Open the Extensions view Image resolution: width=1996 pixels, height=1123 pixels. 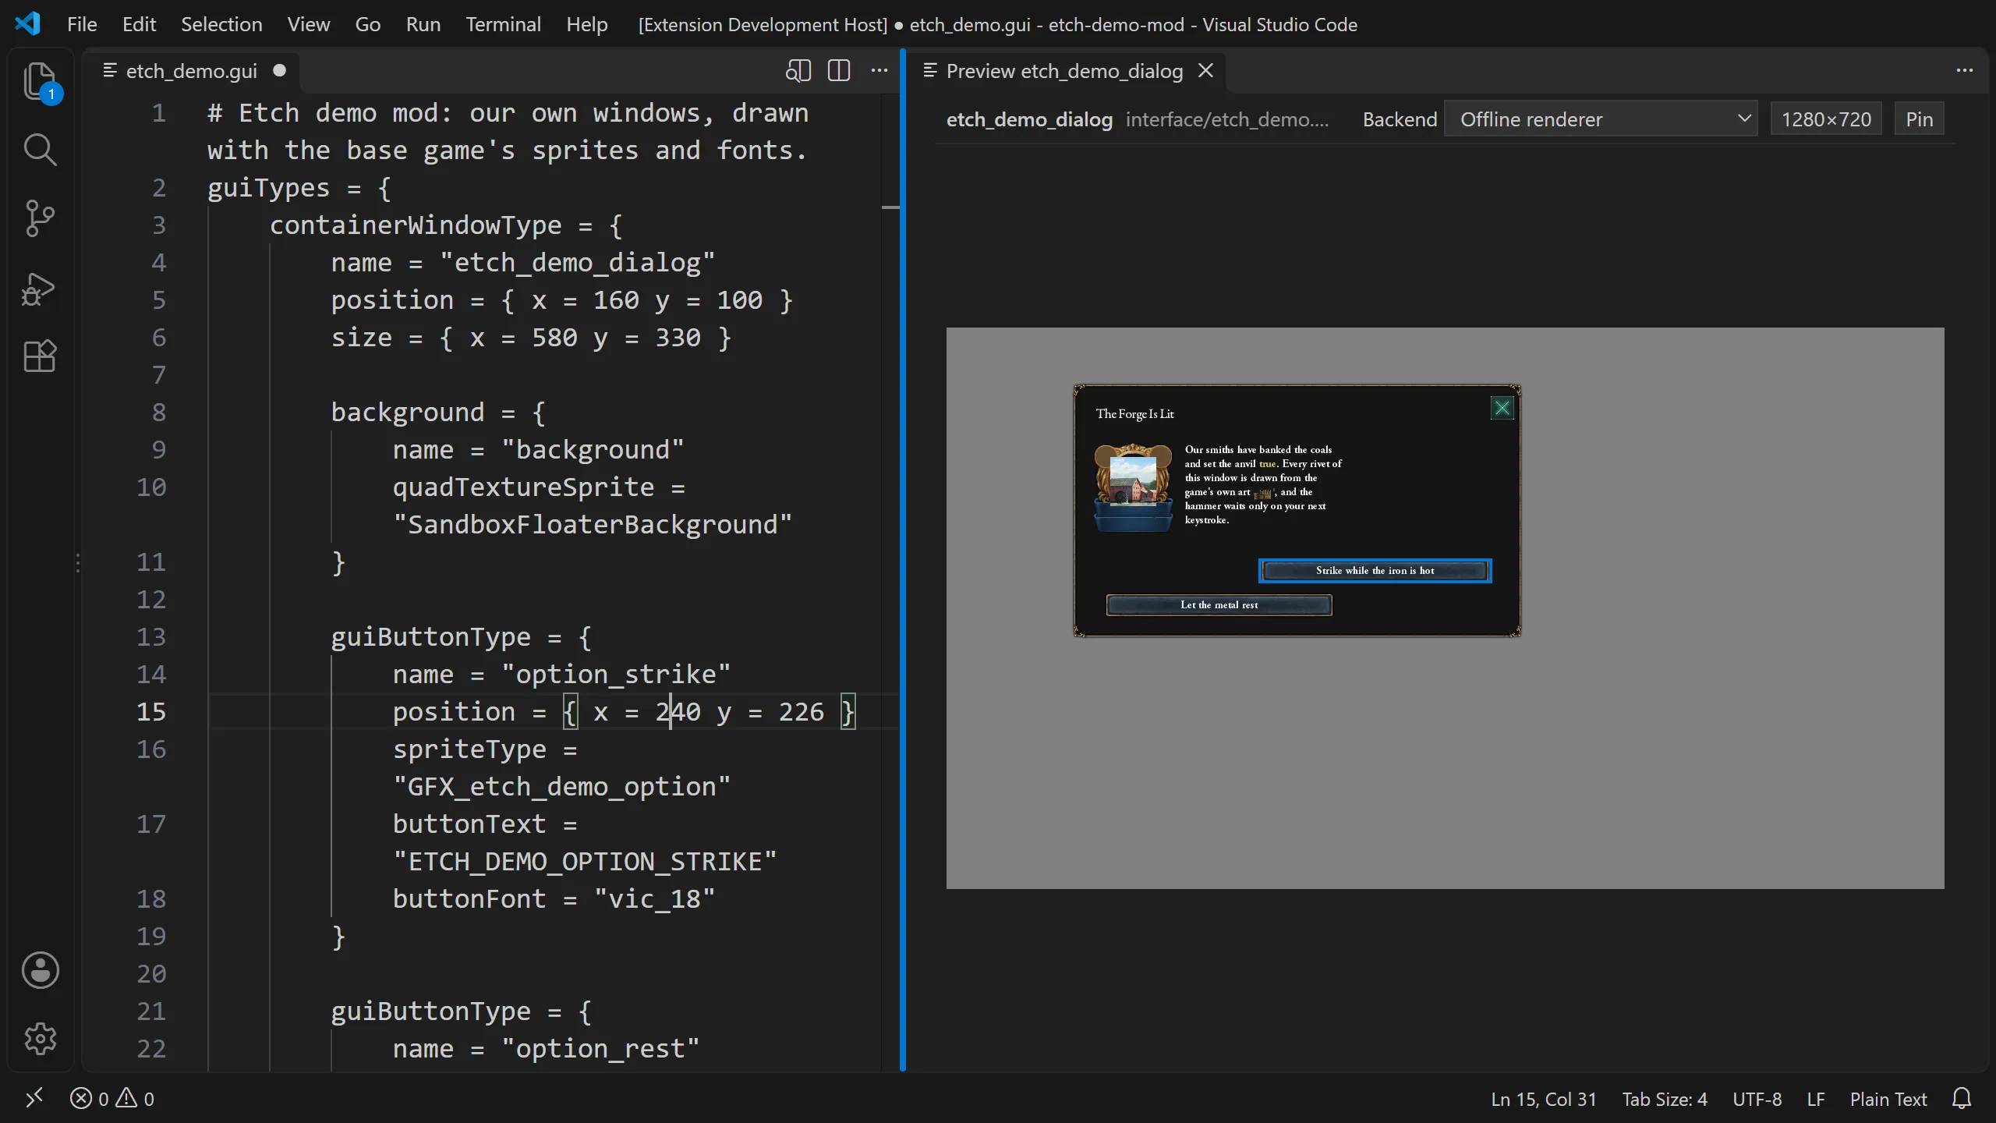coord(40,356)
